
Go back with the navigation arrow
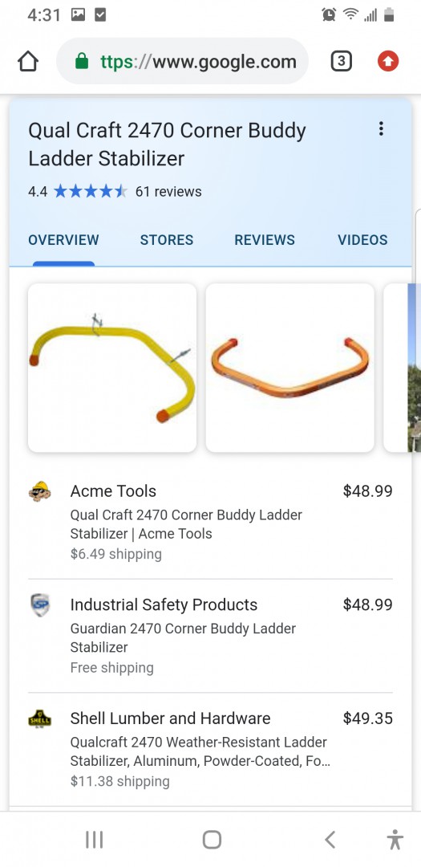pyautogui.click(x=330, y=840)
